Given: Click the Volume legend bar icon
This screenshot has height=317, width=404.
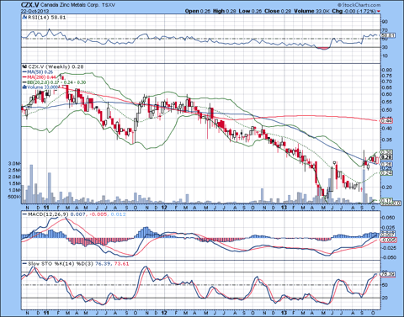Looking at the screenshot, I should [24, 87].
